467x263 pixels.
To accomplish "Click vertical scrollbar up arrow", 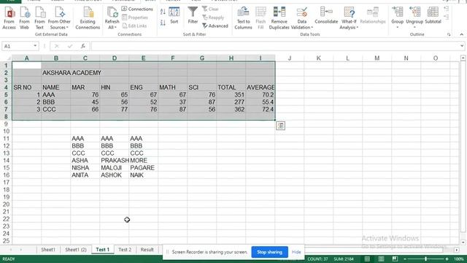I will tap(463, 58).
